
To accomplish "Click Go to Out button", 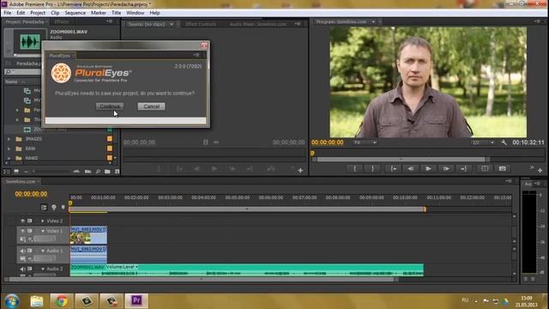I will coord(463,169).
